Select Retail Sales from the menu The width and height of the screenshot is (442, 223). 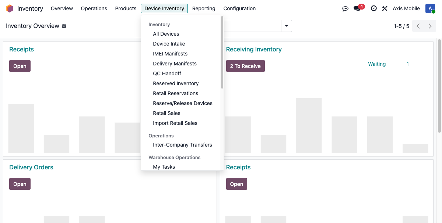click(166, 113)
